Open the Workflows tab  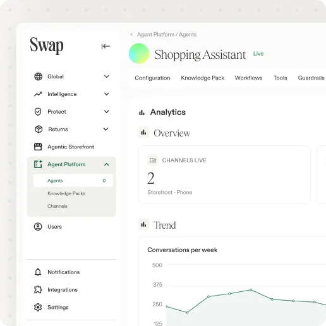(x=248, y=78)
